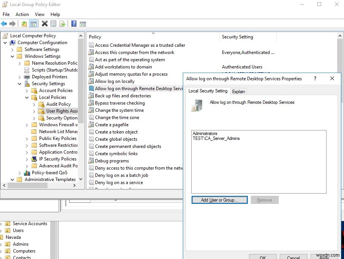
Task: Collapse the Local Policies node
Action: click(27, 97)
